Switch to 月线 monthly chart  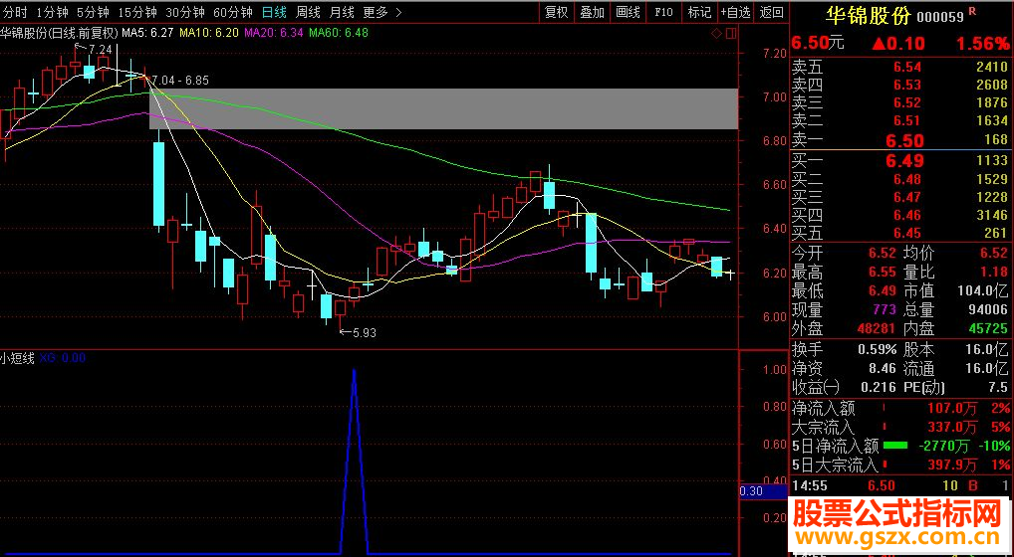pos(342,12)
